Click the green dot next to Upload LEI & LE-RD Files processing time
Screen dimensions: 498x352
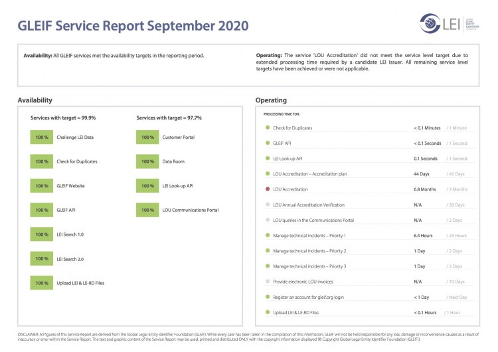coord(267,312)
